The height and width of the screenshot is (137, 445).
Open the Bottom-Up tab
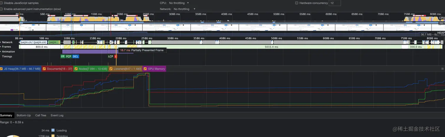tap(24, 115)
